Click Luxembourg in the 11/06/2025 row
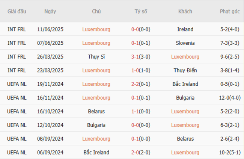This screenshot has height=159, width=244. pyautogui.click(x=96, y=29)
